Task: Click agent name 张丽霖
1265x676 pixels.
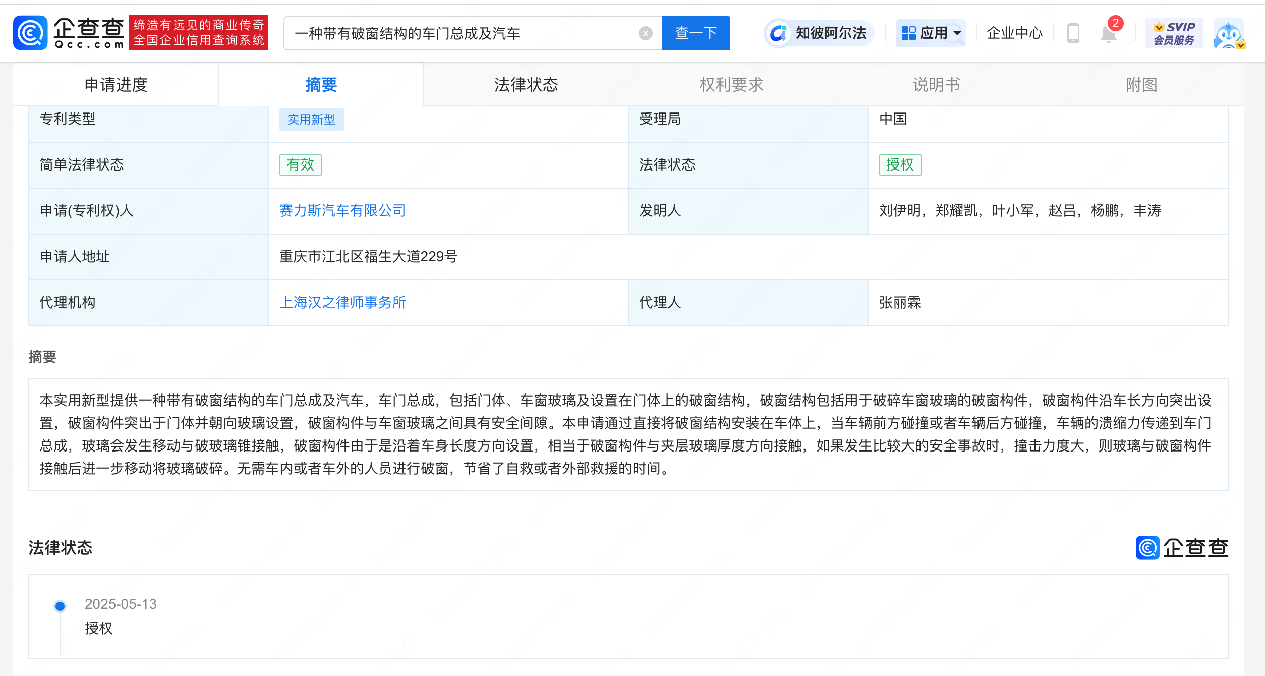Action: tap(900, 303)
